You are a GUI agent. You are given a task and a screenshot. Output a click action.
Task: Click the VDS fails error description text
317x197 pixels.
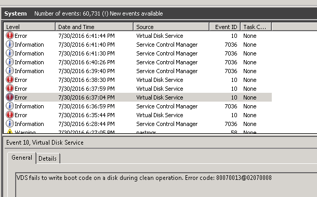(144, 178)
